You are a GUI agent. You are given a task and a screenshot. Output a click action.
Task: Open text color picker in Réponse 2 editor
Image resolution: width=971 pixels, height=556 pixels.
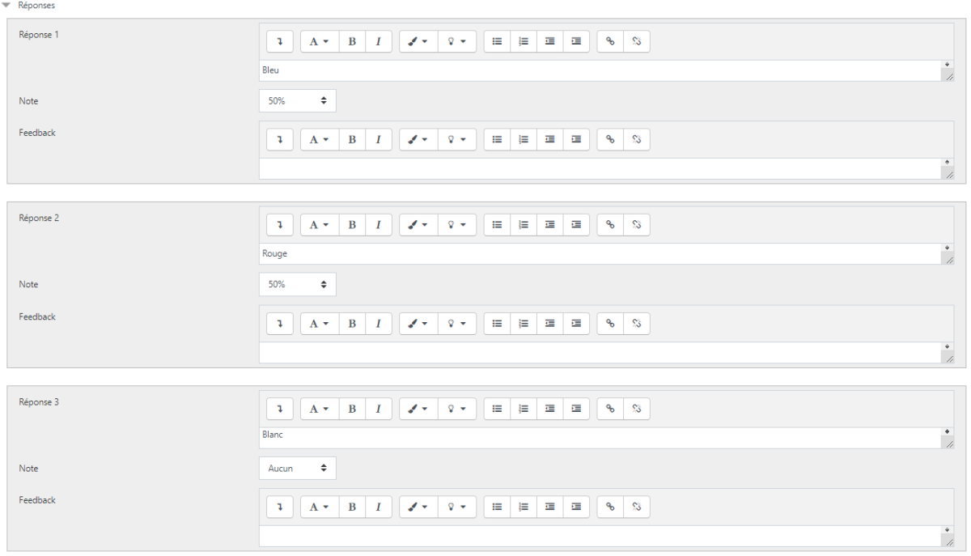click(418, 225)
